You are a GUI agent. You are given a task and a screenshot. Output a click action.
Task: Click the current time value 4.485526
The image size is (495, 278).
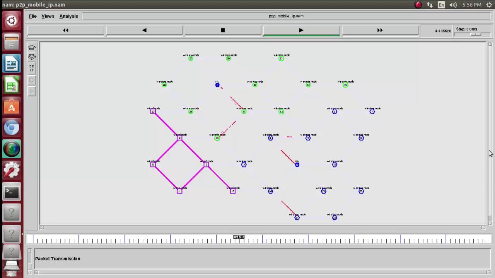pyautogui.click(x=443, y=31)
